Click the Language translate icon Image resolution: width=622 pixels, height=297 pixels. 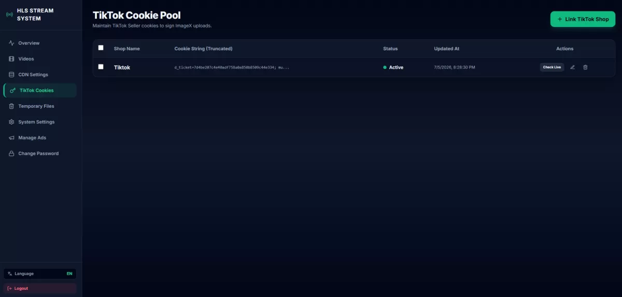(10, 274)
